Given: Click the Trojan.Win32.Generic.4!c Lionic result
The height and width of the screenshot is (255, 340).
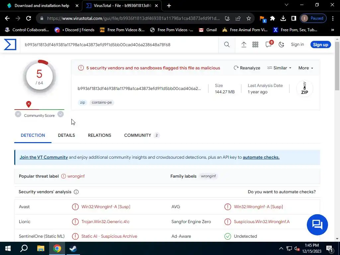Looking at the screenshot, I should [105, 221].
